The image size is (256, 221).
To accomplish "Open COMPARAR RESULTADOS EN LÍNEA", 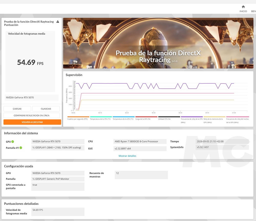I will point(31,115).
